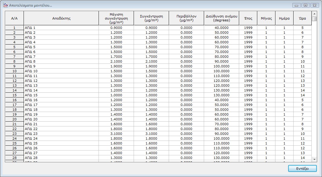Select the ΑΠΔ 8 receptor cell
322x177 pixels.
pos(61,61)
